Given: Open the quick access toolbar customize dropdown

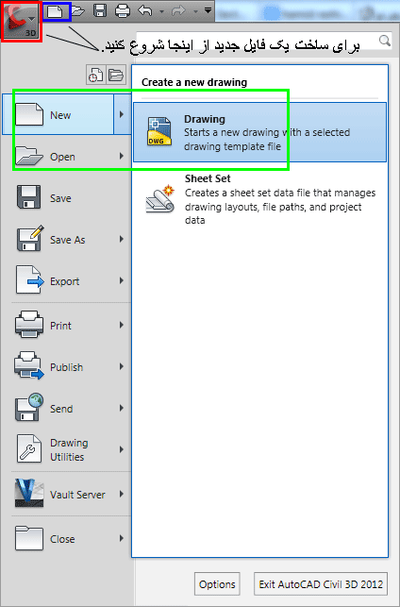Looking at the screenshot, I should tap(208, 10).
